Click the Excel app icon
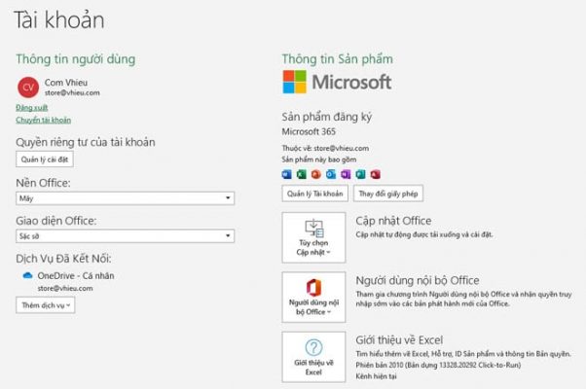 click(x=301, y=174)
